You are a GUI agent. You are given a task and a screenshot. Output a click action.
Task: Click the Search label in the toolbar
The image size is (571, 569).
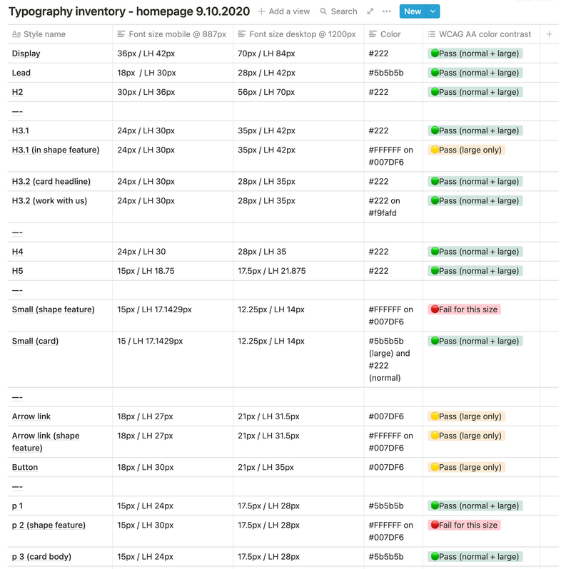tap(344, 11)
